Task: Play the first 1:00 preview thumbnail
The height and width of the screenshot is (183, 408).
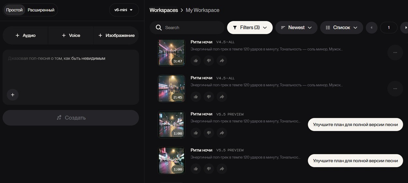Action: tap(171, 125)
